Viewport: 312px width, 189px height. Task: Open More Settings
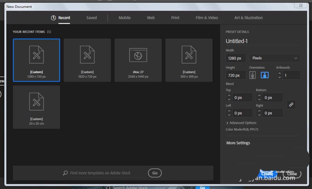(238, 143)
